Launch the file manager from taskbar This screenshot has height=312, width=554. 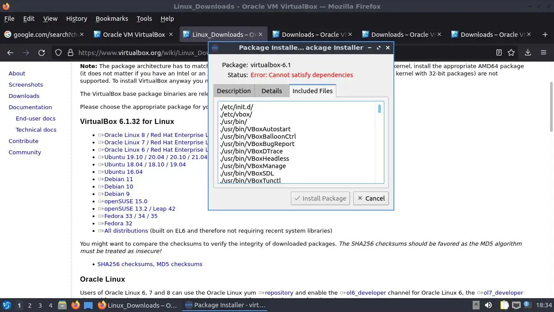[x=62, y=305]
